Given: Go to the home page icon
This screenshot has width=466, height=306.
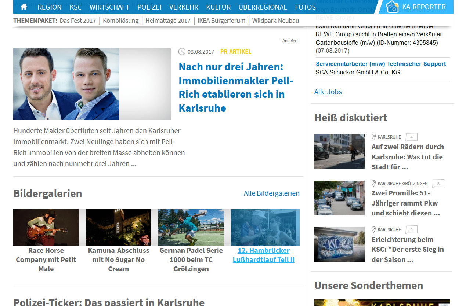Looking at the screenshot, I should pos(24,7).
